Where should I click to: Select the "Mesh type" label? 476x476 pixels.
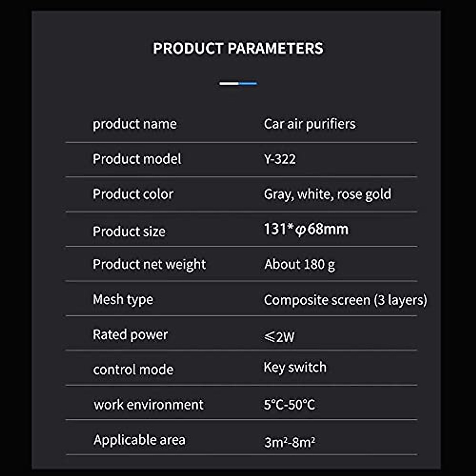(123, 299)
